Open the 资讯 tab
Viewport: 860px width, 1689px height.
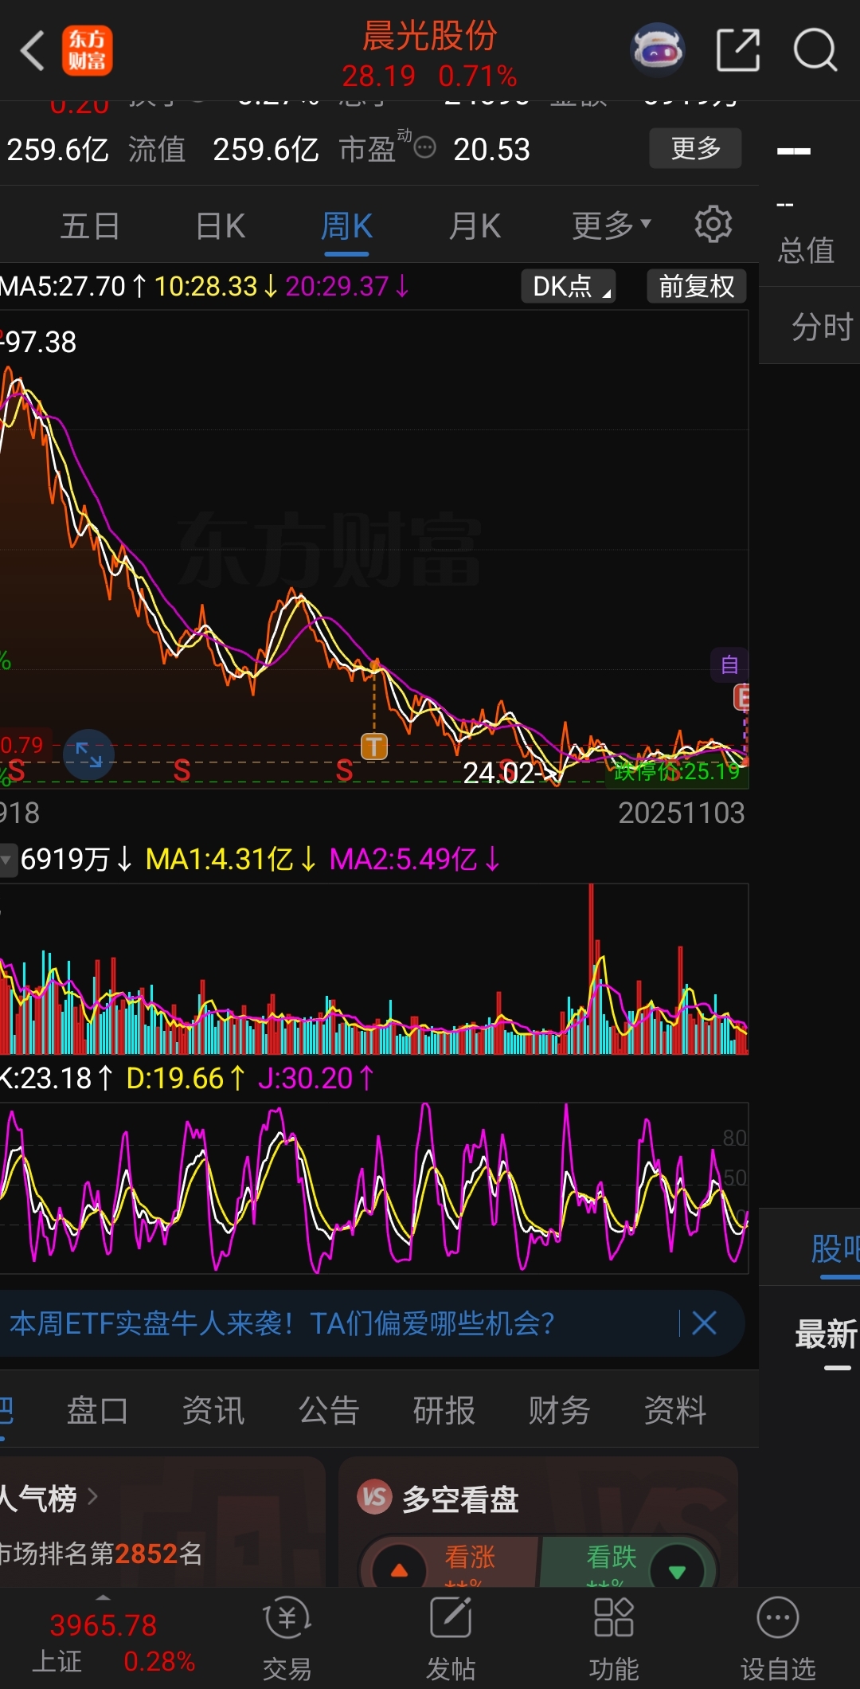pos(213,1410)
